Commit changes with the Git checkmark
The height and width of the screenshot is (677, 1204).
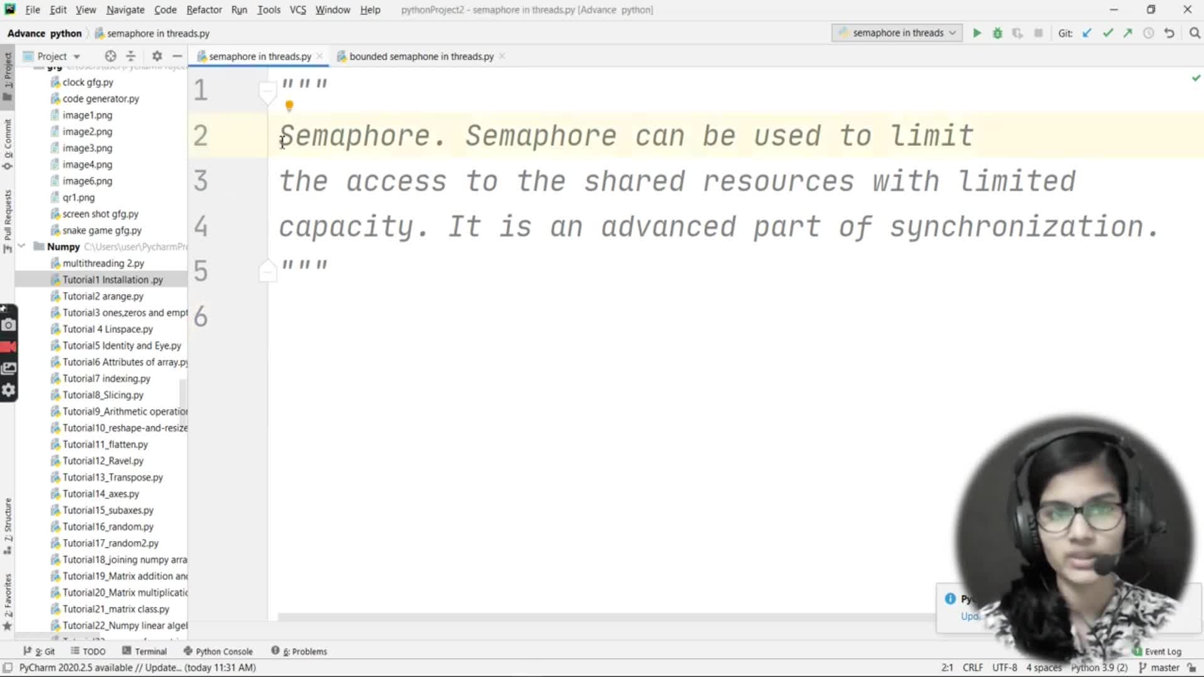(1108, 33)
